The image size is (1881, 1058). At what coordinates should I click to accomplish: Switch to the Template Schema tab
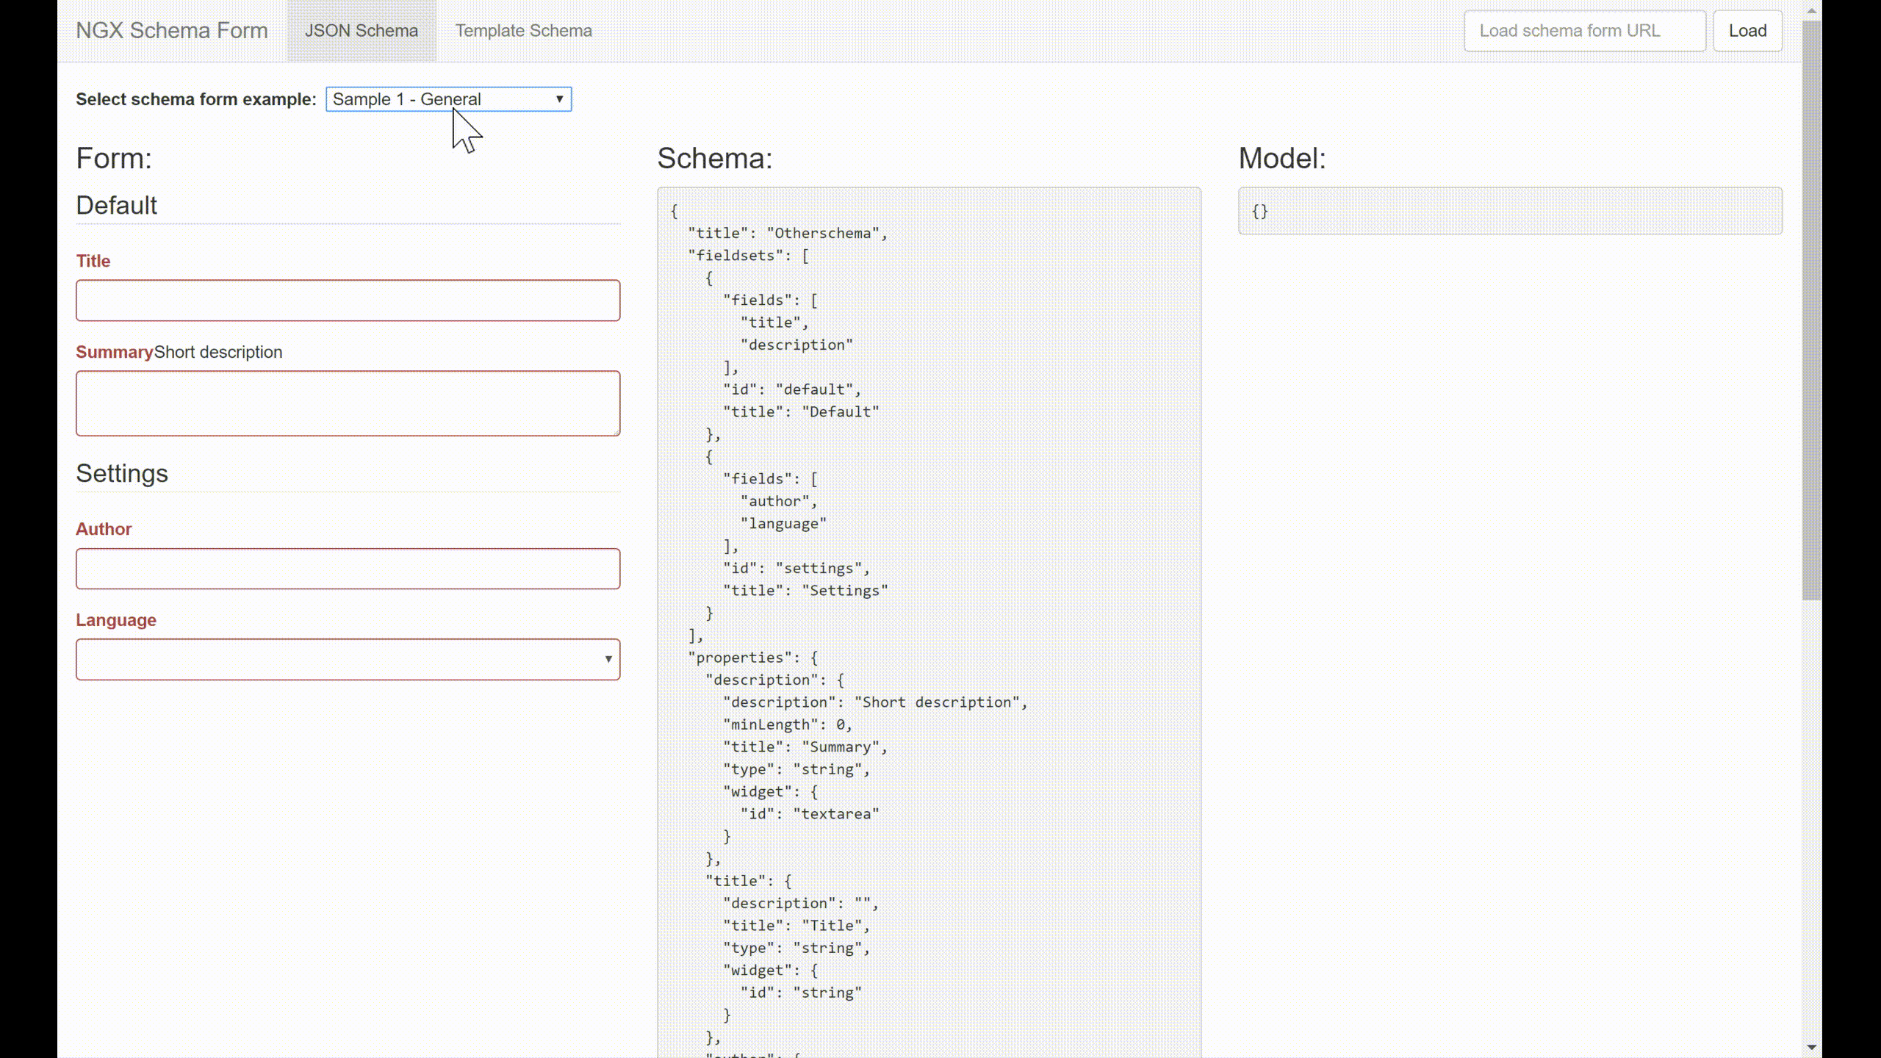pos(523,31)
